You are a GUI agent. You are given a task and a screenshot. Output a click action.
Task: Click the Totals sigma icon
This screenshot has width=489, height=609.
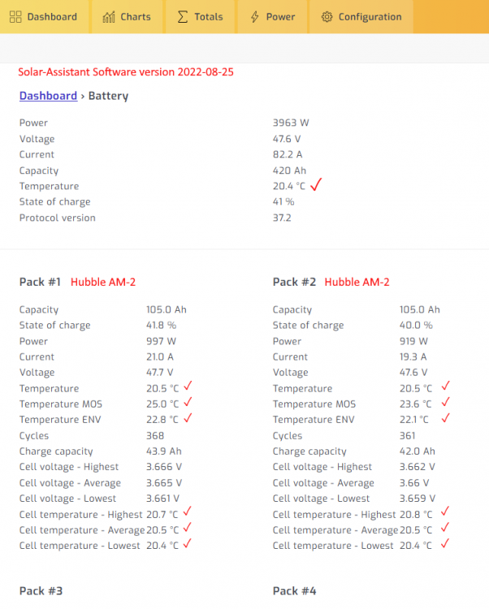tap(183, 17)
